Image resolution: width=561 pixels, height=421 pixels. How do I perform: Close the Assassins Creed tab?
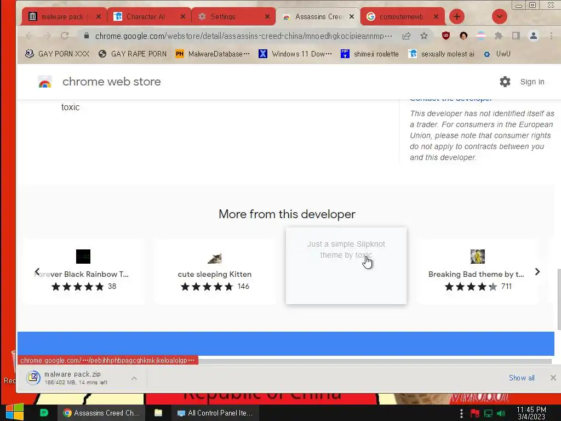point(352,16)
